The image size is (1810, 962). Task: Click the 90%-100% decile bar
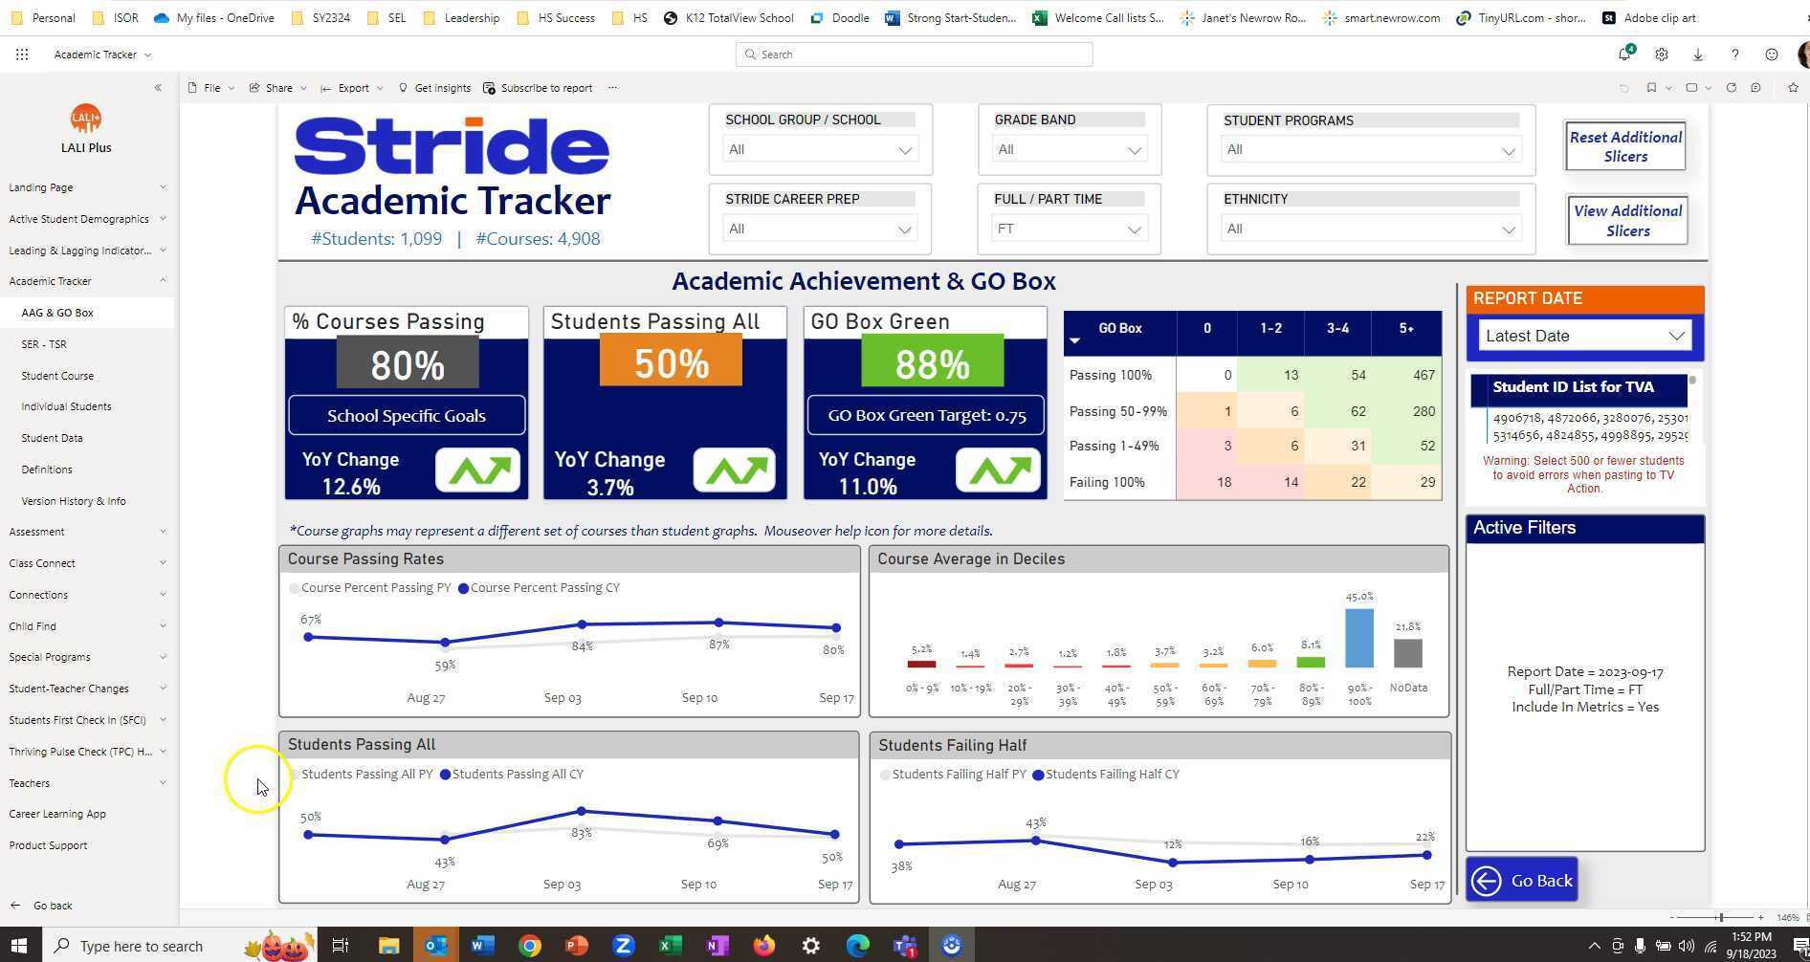point(1359,638)
